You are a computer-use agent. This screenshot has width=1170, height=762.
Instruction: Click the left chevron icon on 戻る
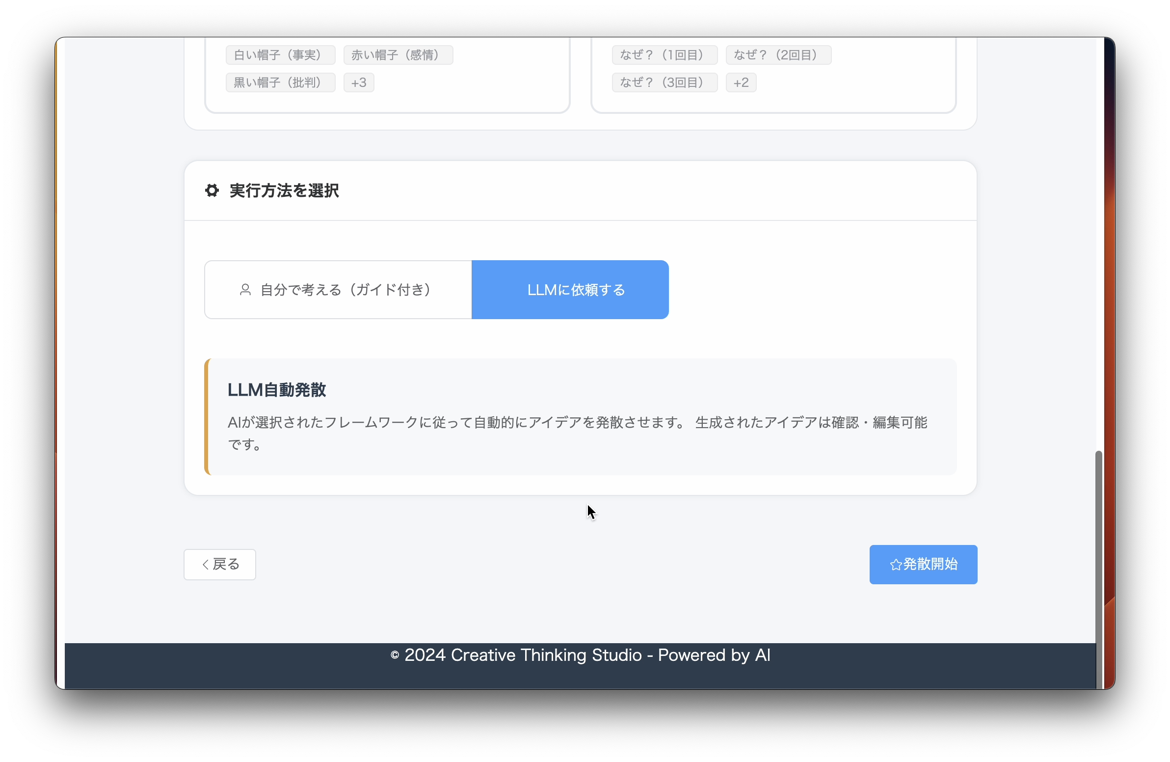(x=206, y=564)
